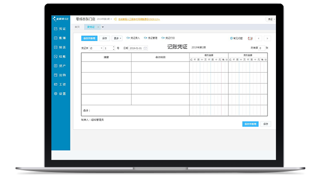Open the 设置 gear in sidebar
Image resolution: width=318 pixels, height=180 pixels.
pos(60,94)
